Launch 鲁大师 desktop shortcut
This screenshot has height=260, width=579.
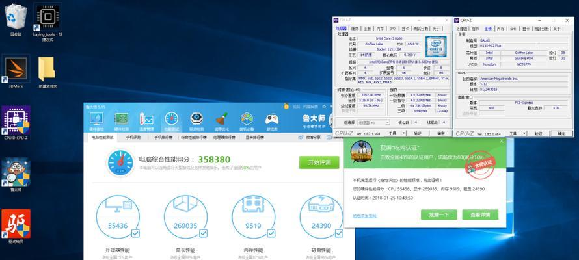pos(16,175)
